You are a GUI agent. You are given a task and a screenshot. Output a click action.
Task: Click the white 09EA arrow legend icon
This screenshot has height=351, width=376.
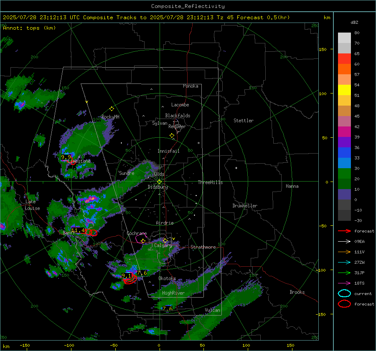pyautogui.click(x=344, y=242)
